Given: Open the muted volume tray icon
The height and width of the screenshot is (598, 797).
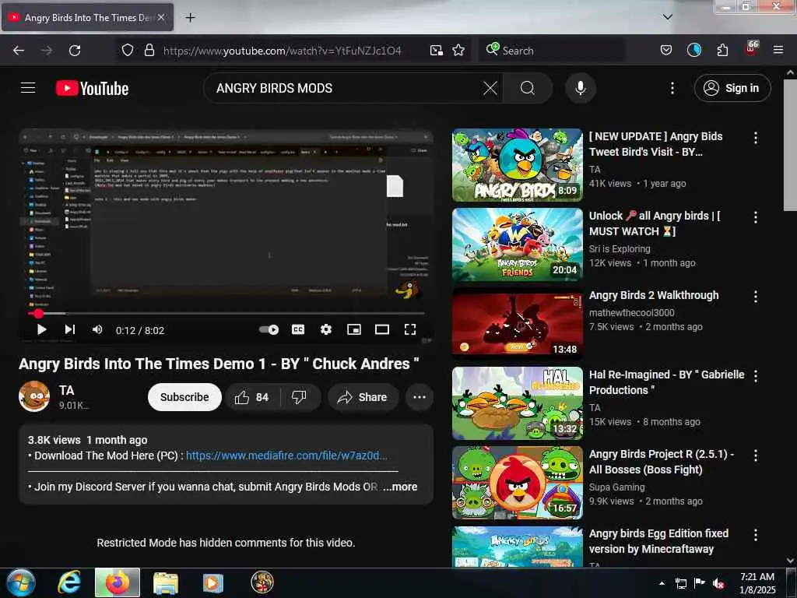Looking at the screenshot, I should 718,583.
